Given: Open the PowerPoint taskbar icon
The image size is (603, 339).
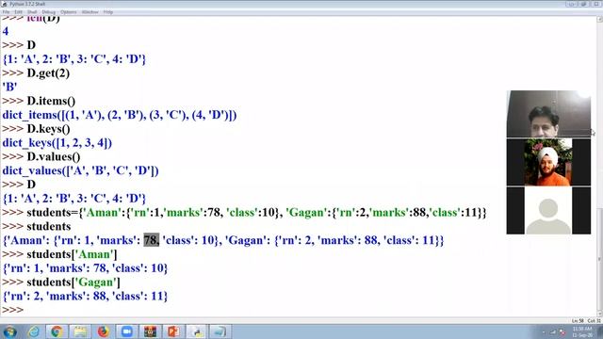Looking at the screenshot, I should pyautogui.click(x=173, y=331).
